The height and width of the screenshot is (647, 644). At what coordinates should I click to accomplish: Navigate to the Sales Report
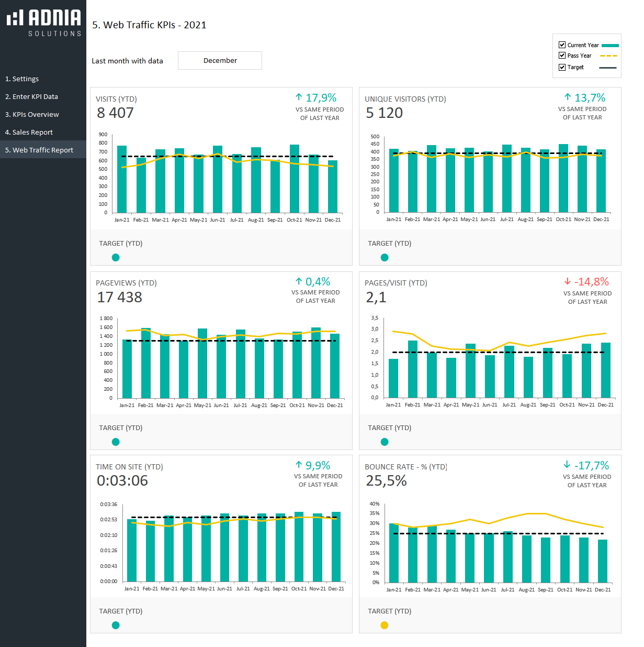pos(29,133)
